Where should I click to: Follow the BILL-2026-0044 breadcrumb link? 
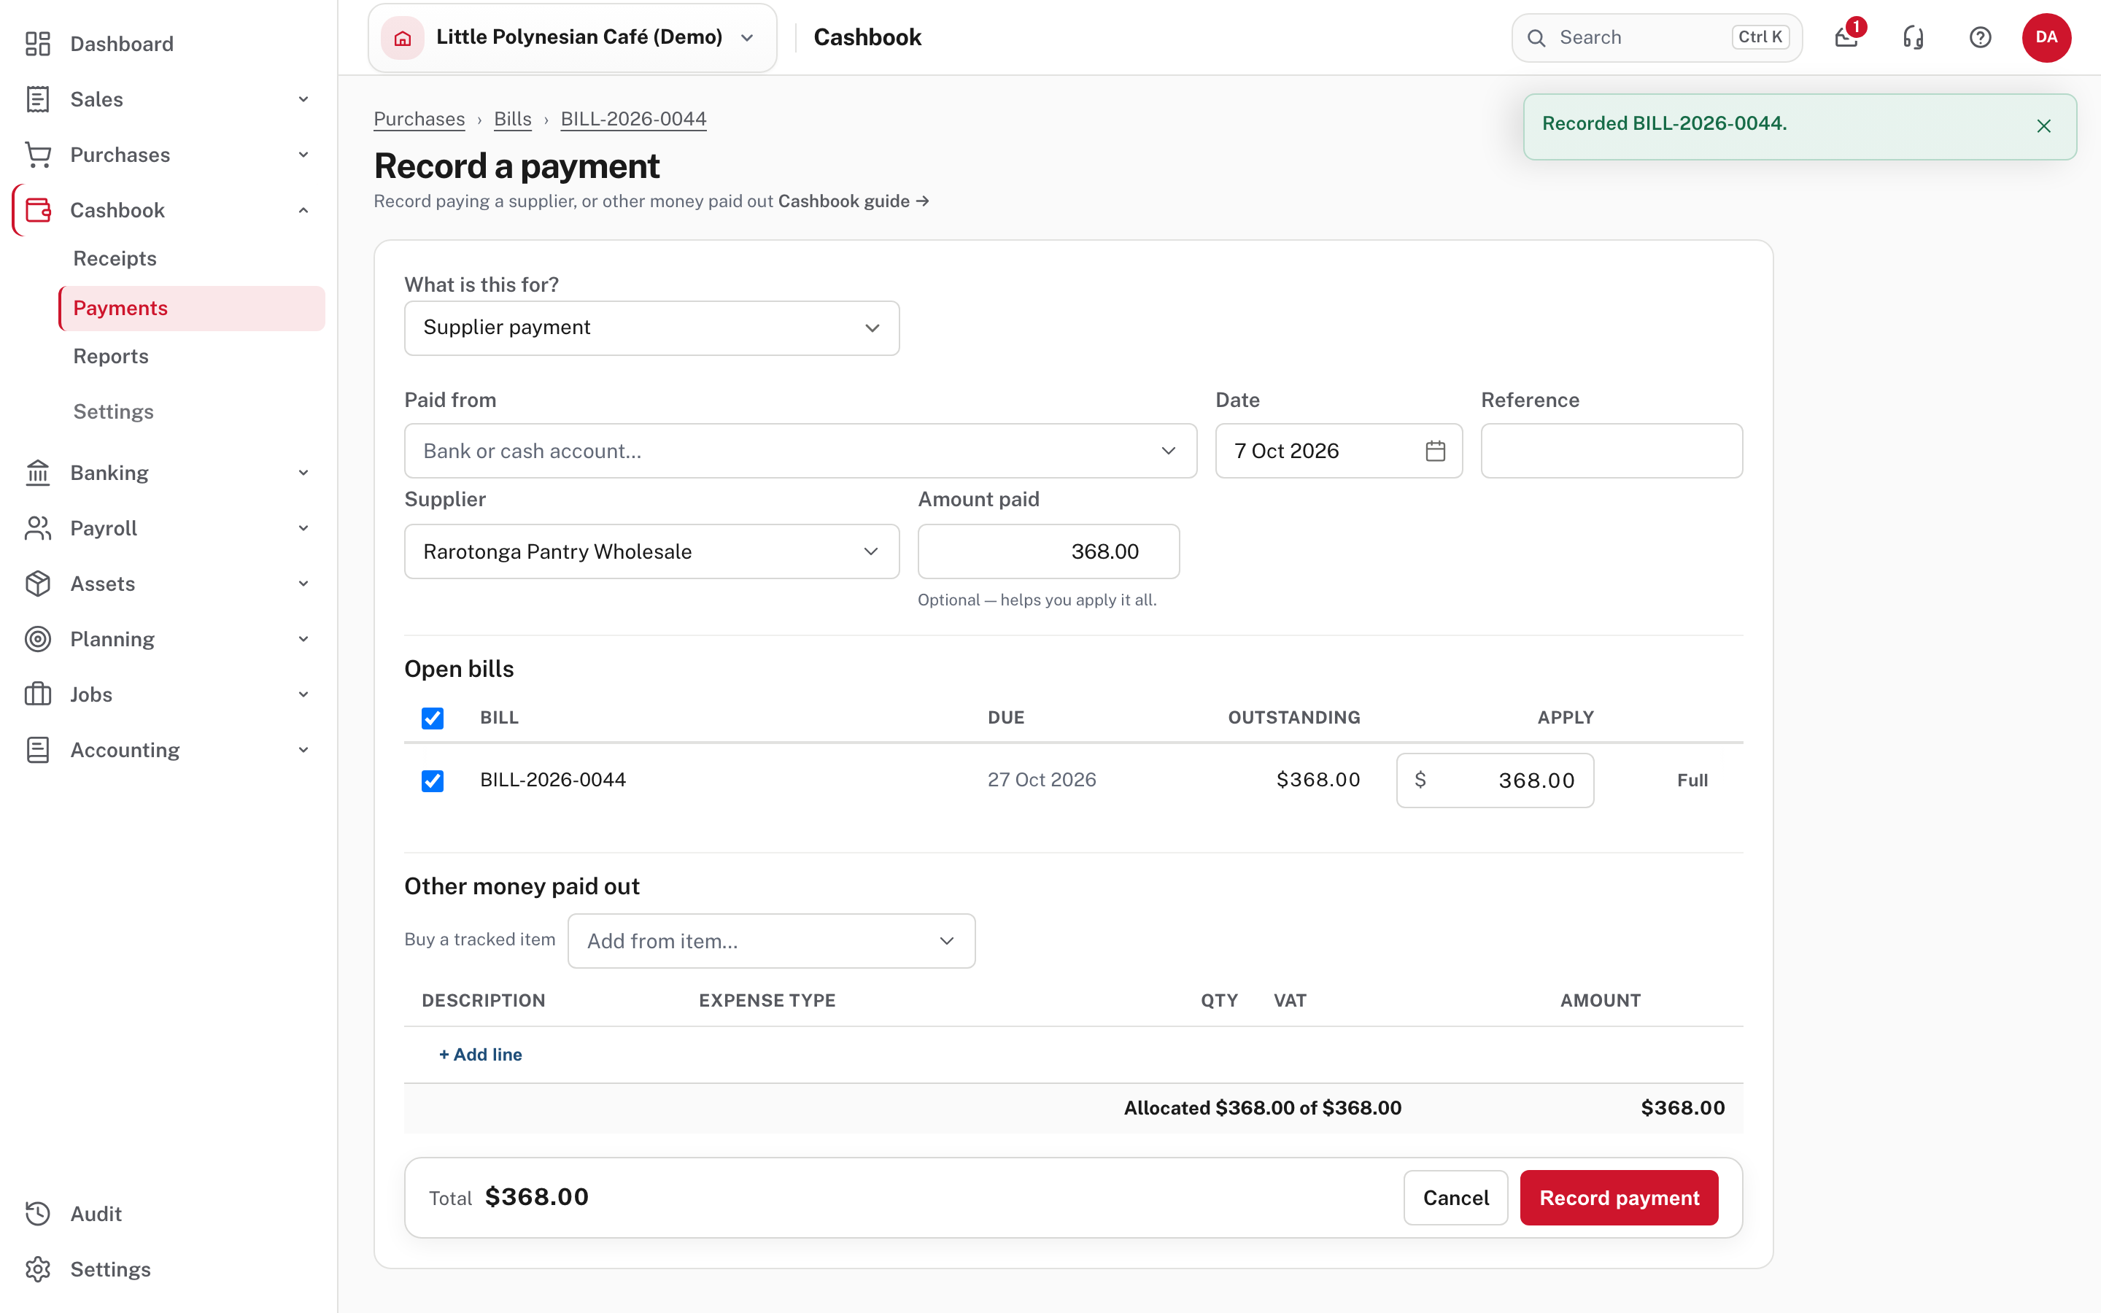[633, 119]
